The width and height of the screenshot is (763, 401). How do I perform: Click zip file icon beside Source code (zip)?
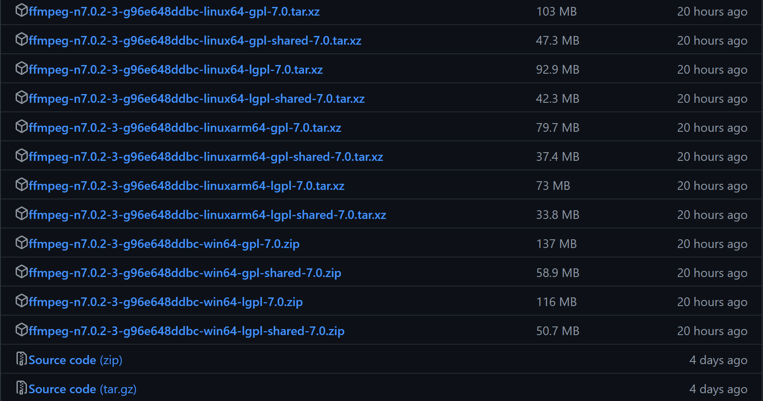point(22,359)
